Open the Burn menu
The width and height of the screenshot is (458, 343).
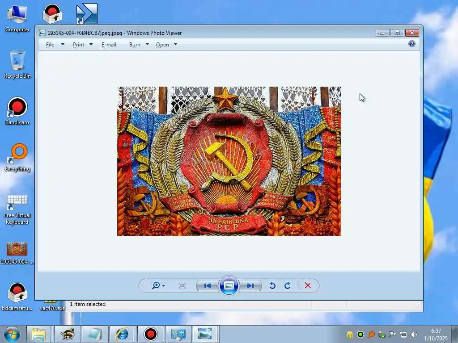click(135, 45)
